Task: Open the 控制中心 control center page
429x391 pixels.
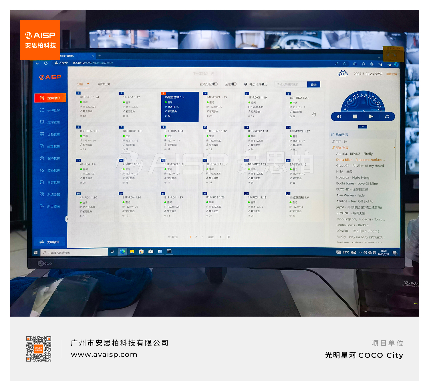Action: tap(50, 98)
